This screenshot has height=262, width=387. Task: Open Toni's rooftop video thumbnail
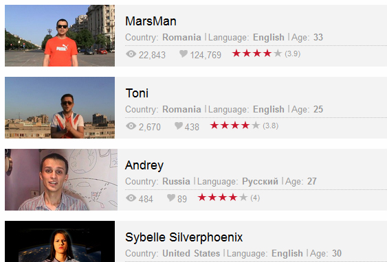coord(60,108)
